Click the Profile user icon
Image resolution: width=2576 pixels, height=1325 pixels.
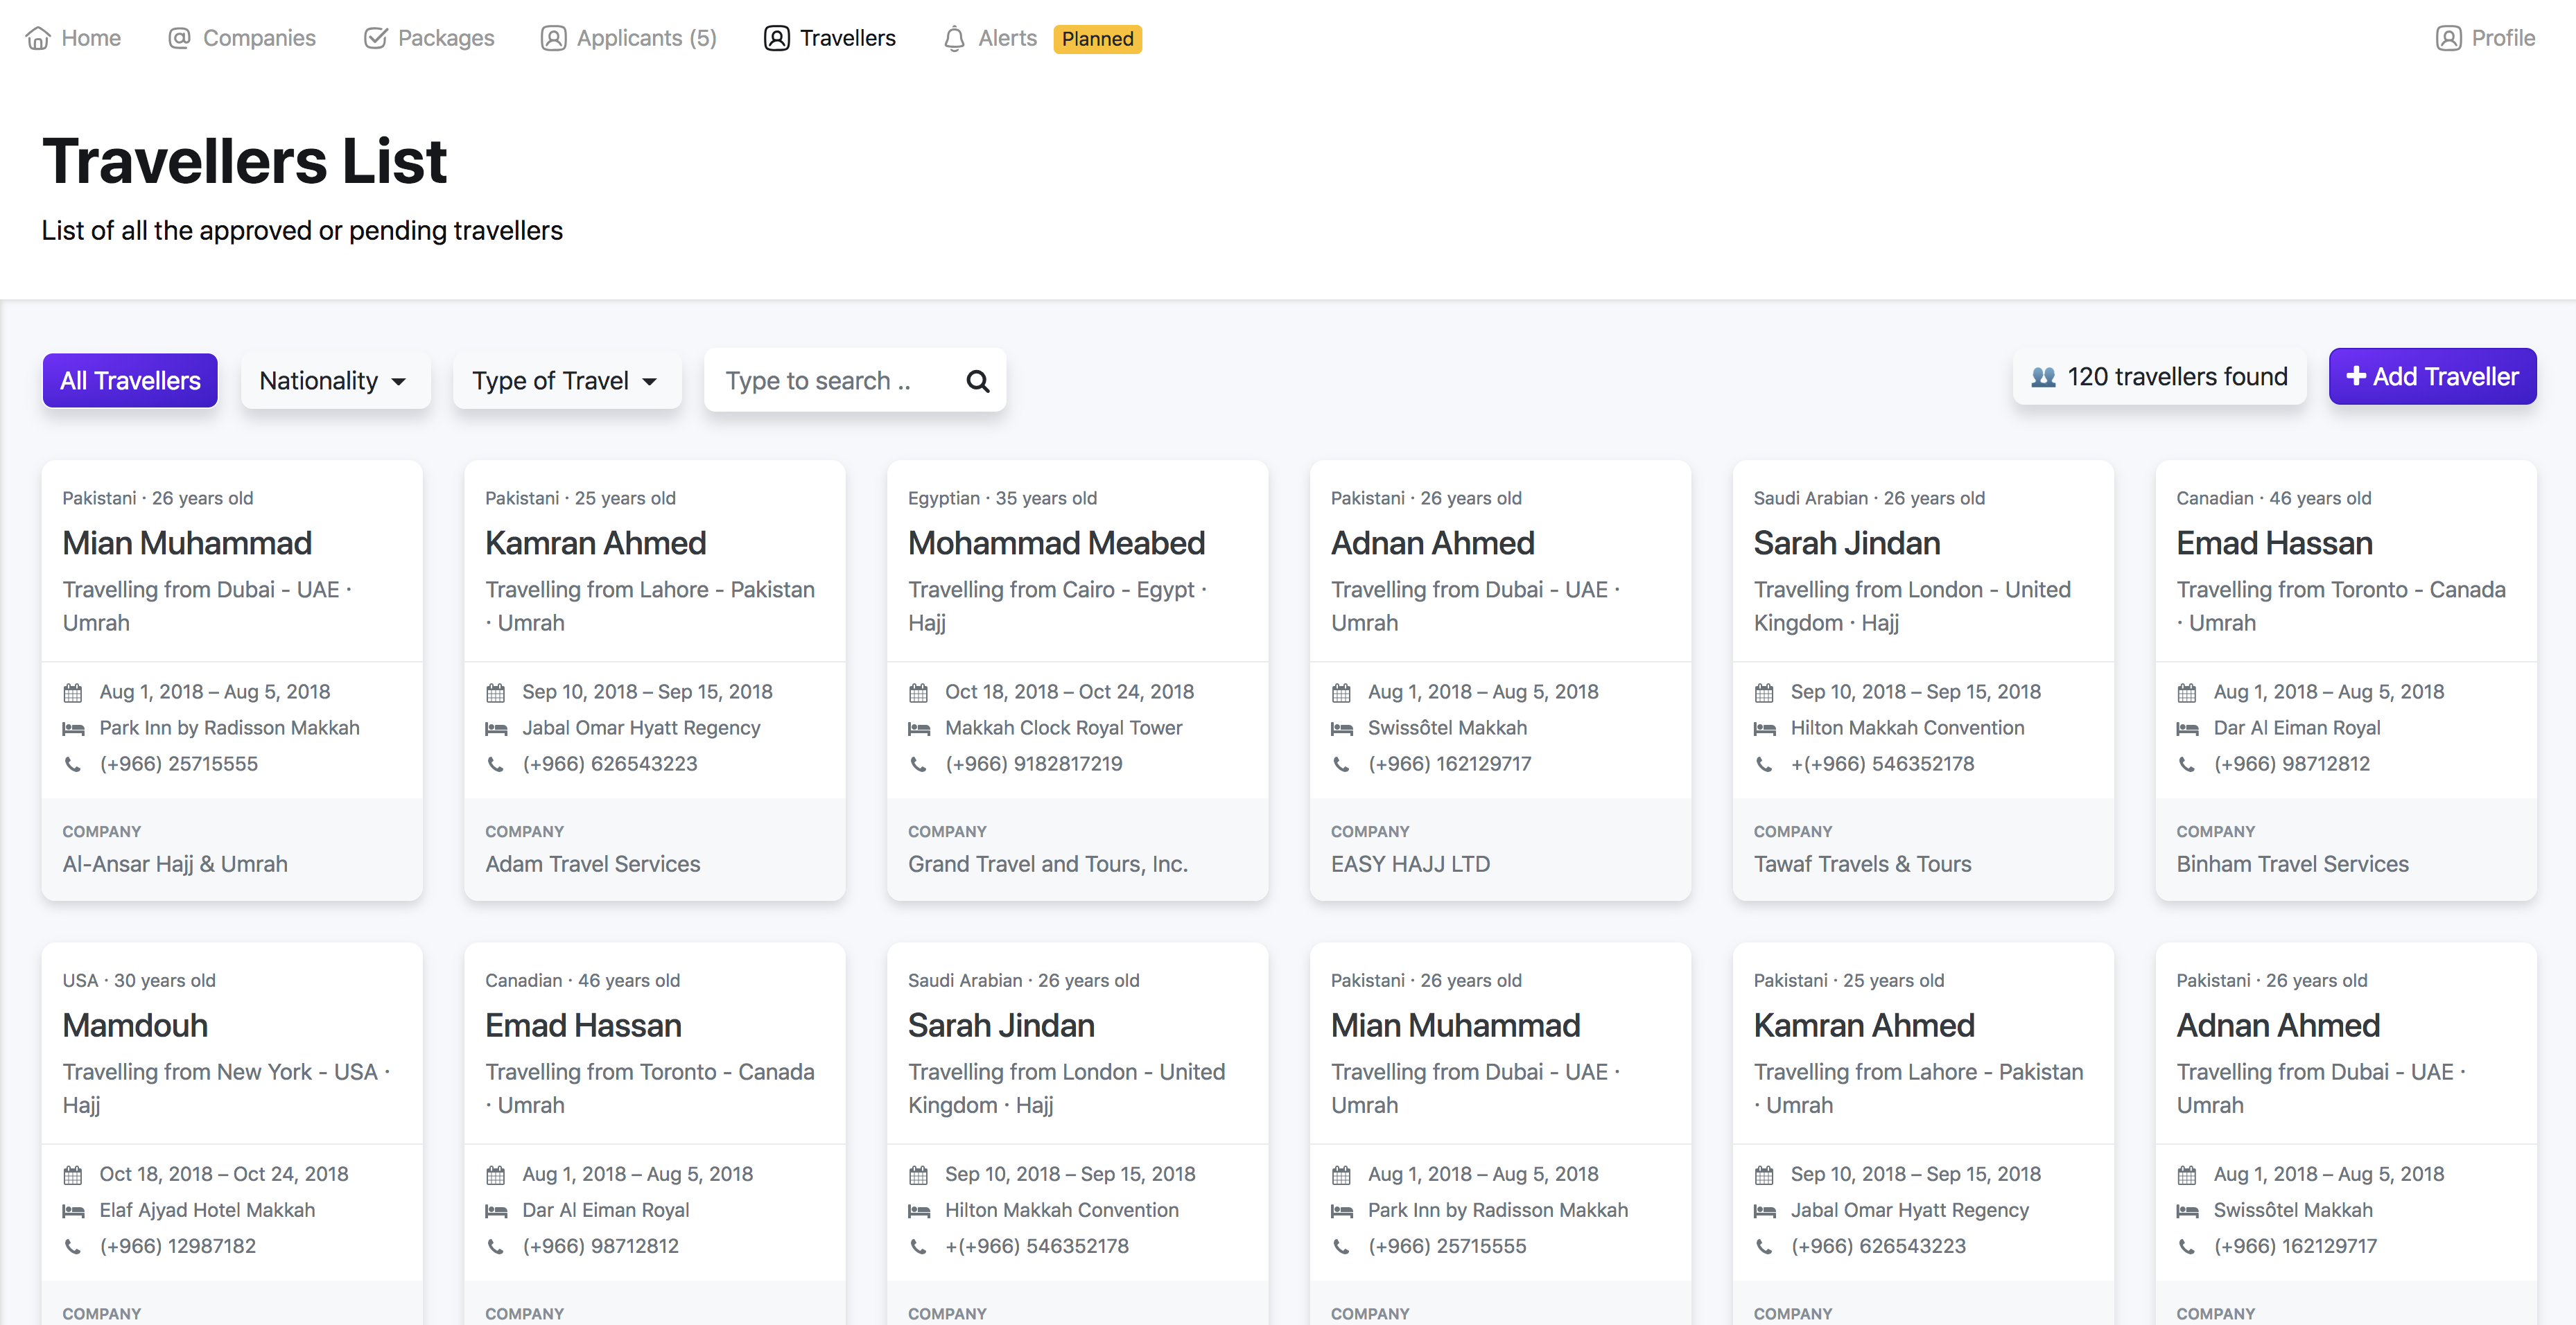(2448, 38)
